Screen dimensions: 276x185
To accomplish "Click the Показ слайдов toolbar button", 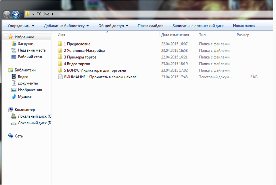I will (150, 26).
